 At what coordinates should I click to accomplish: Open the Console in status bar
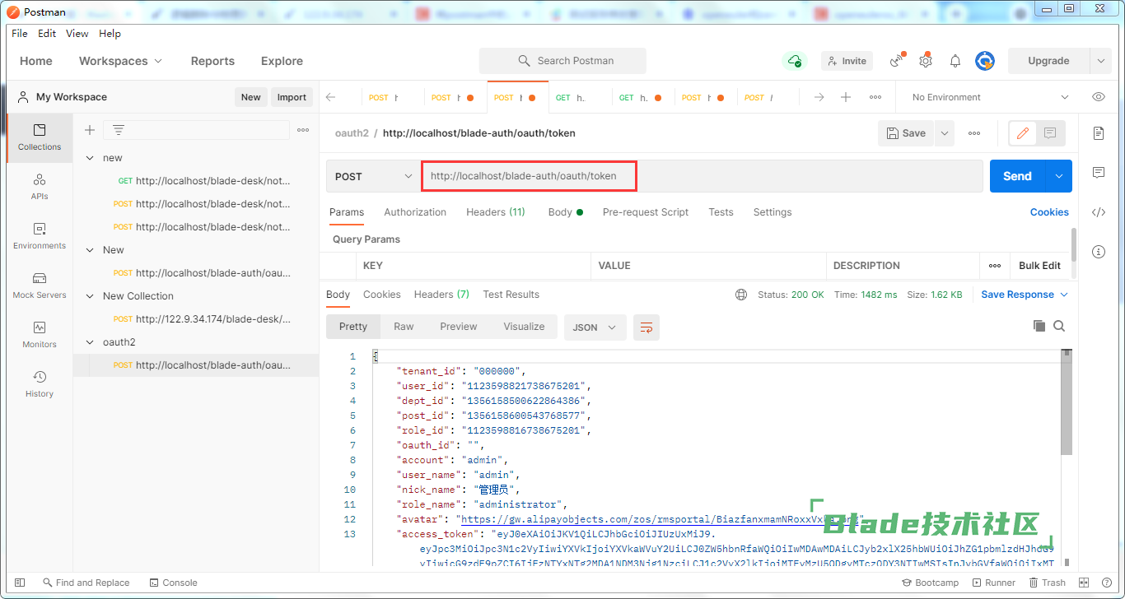174,583
